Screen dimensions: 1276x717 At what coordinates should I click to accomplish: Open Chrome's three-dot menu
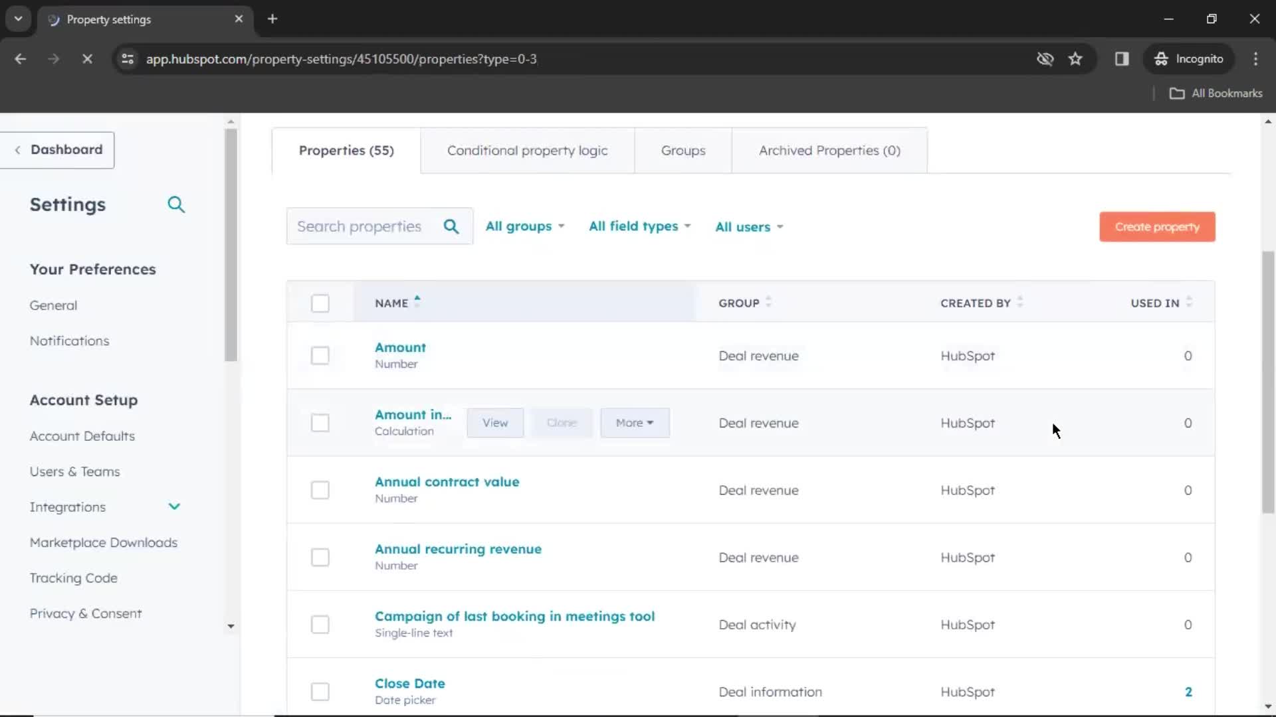tap(1255, 59)
